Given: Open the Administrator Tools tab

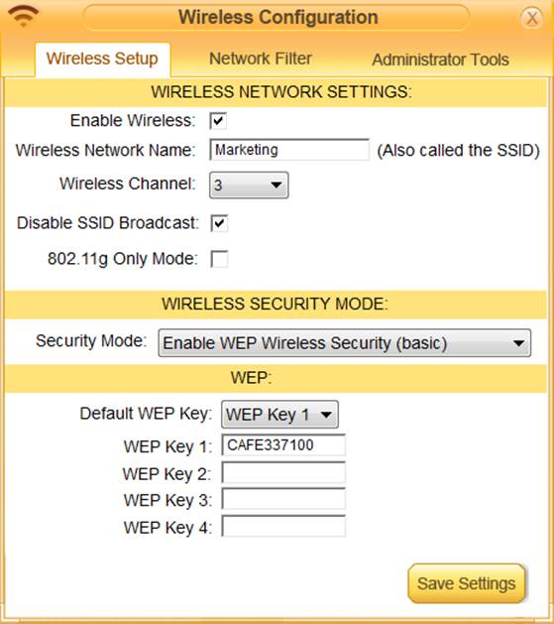Looking at the screenshot, I should [440, 60].
